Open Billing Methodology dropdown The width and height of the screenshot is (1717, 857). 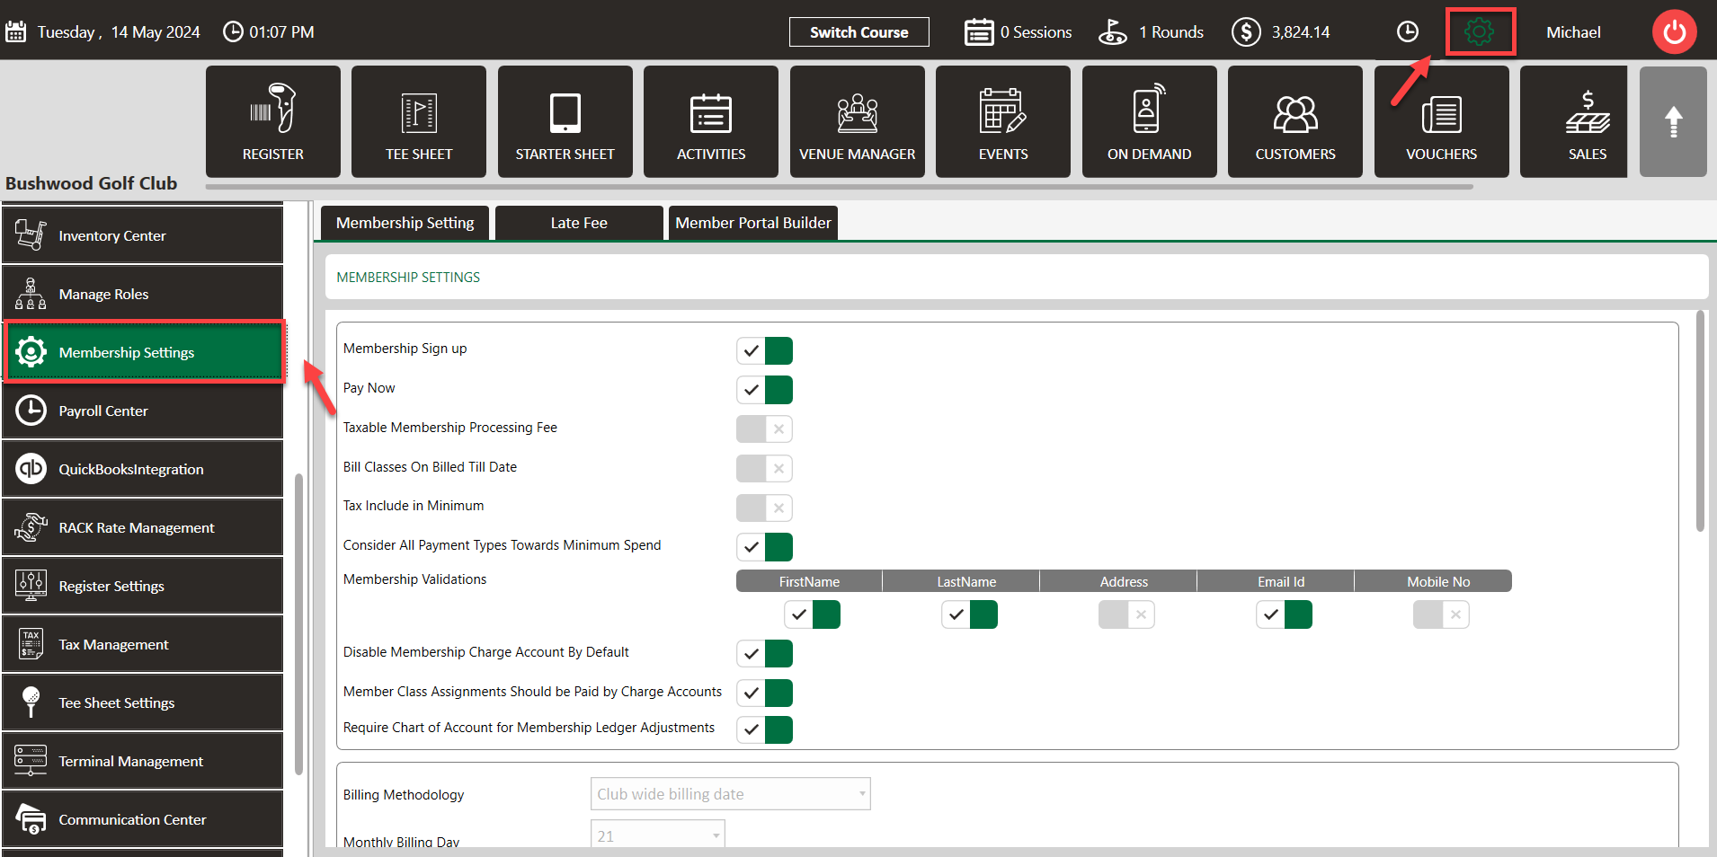(730, 793)
